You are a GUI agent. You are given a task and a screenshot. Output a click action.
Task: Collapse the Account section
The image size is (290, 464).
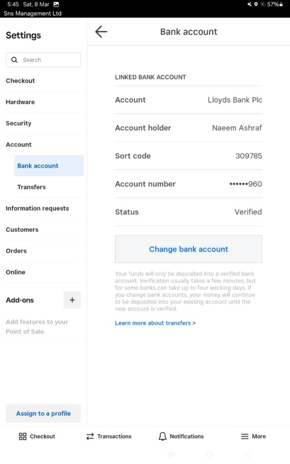19,145
